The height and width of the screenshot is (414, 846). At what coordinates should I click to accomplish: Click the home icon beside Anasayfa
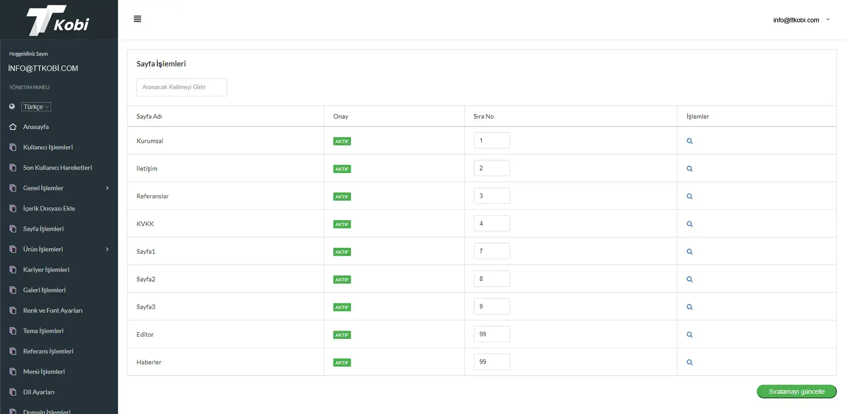coord(13,127)
